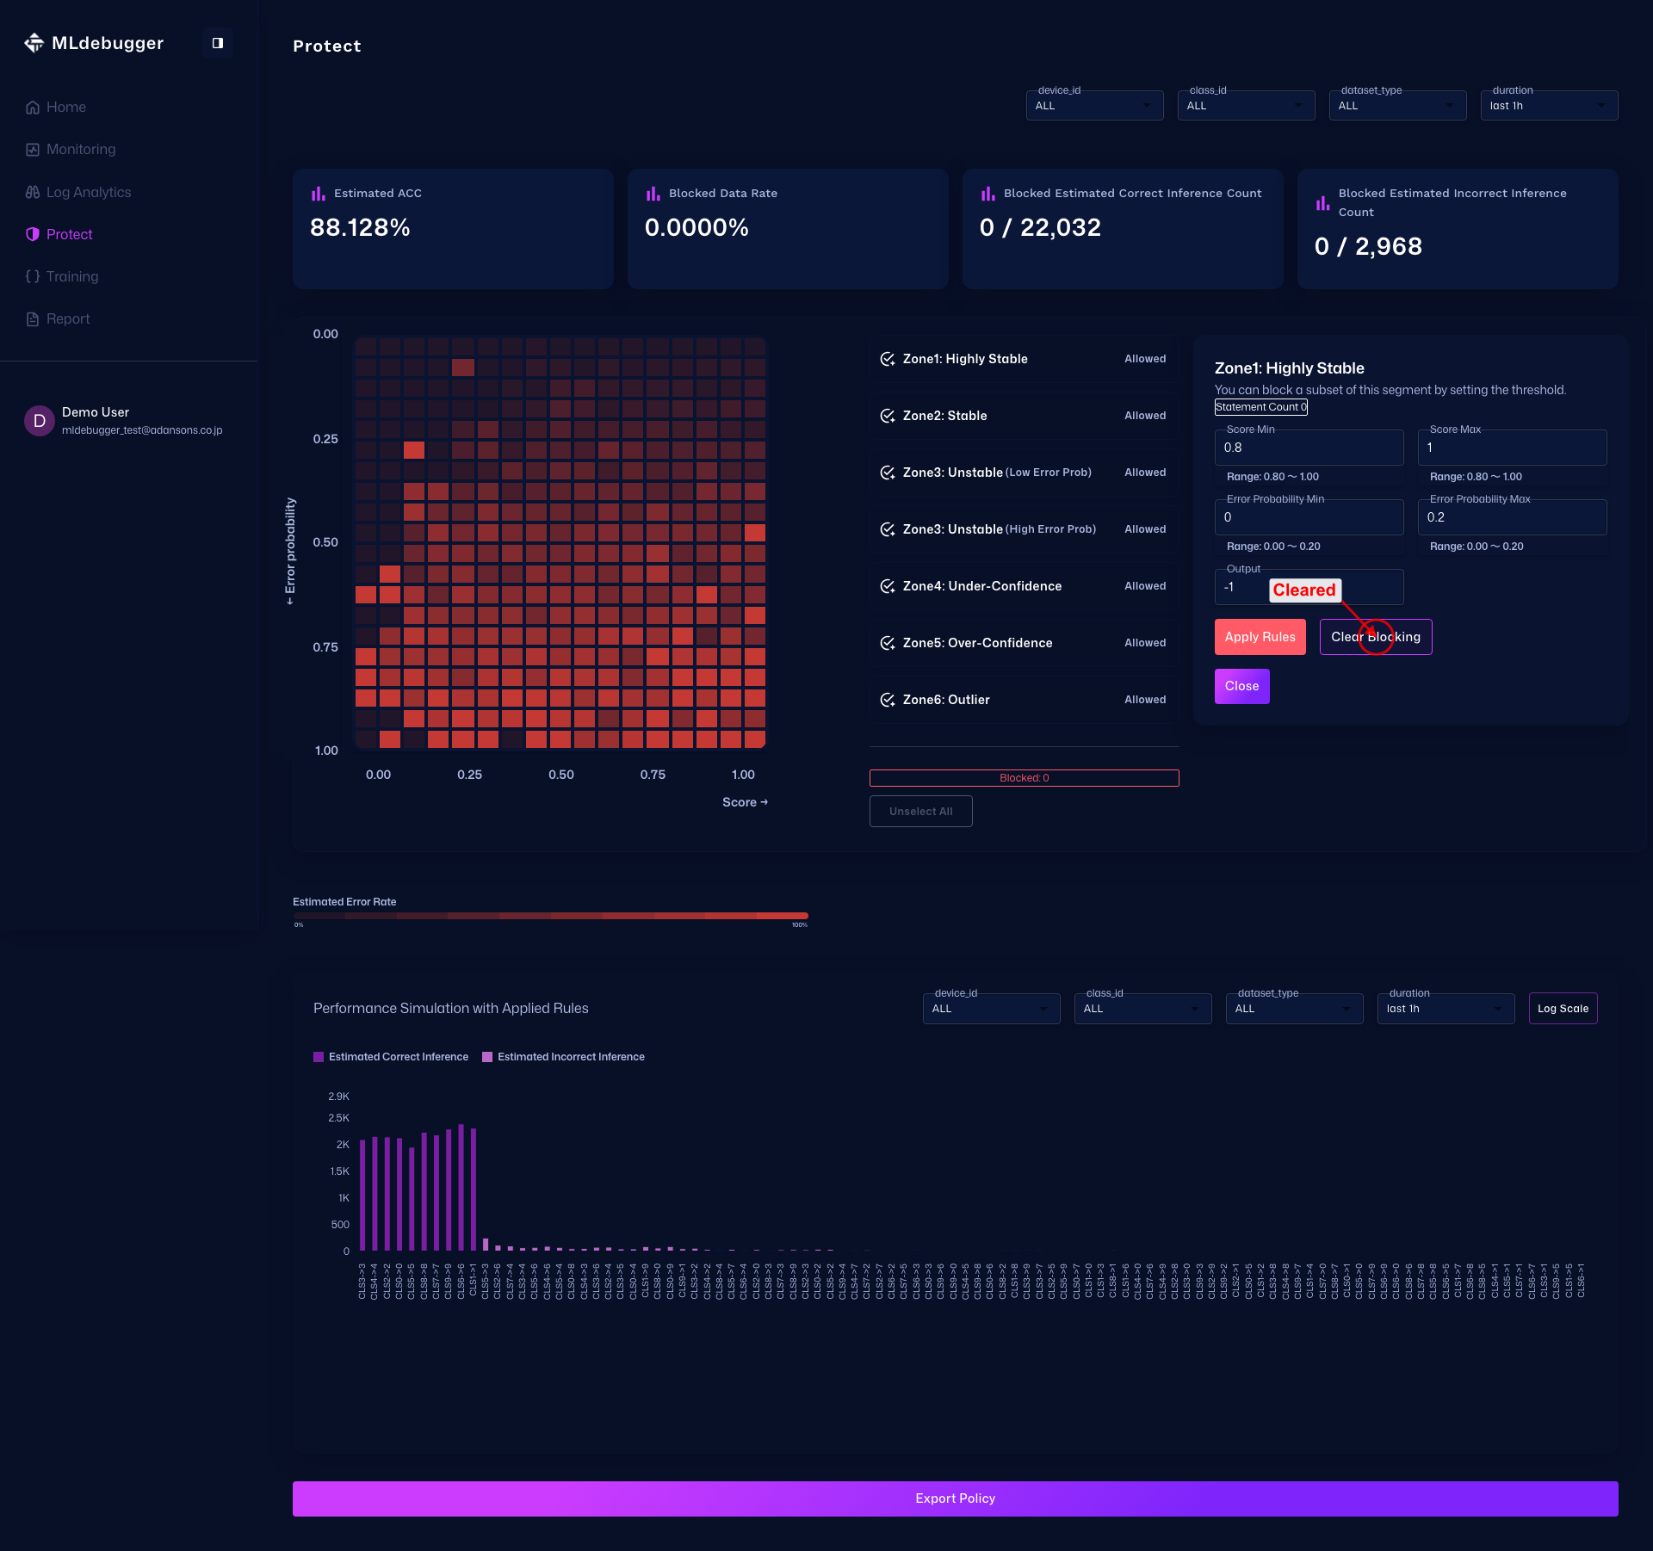Click the MLdebugger logo icon
Image resolution: width=1653 pixels, height=1551 pixels.
coord(34,43)
